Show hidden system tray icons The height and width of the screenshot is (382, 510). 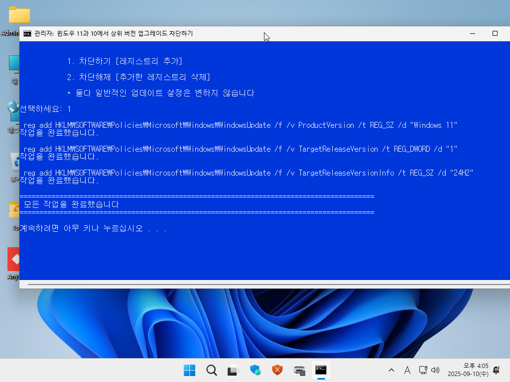[x=391, y=370]
